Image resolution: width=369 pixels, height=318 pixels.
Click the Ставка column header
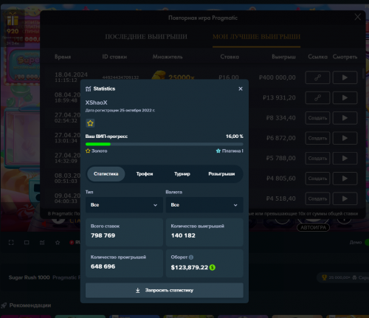230,57
